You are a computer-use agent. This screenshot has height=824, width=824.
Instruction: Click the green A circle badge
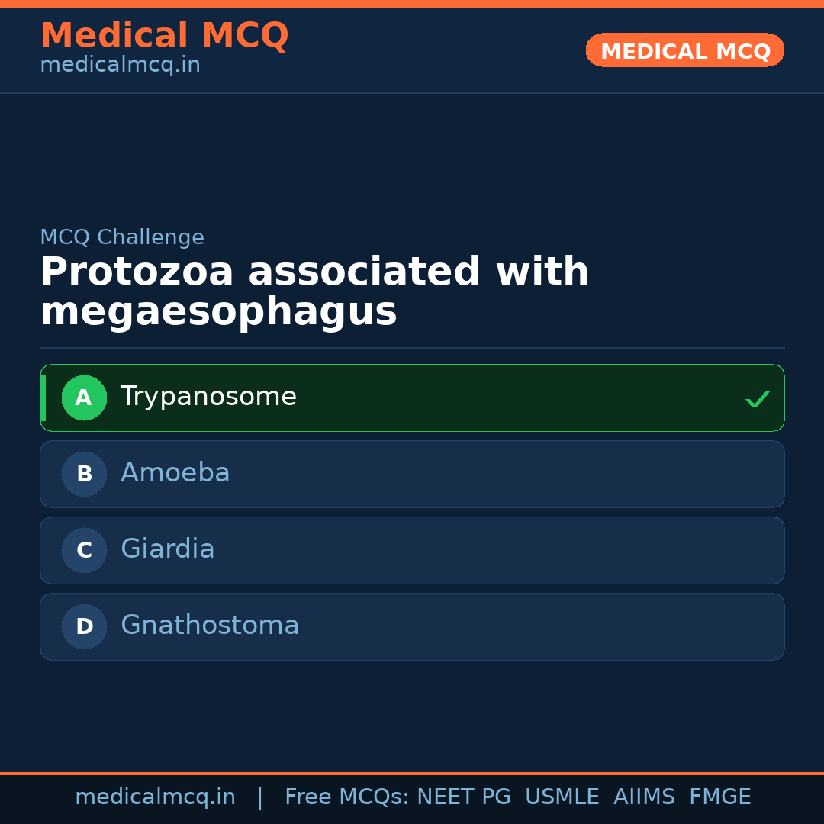(x=84, y=398)
